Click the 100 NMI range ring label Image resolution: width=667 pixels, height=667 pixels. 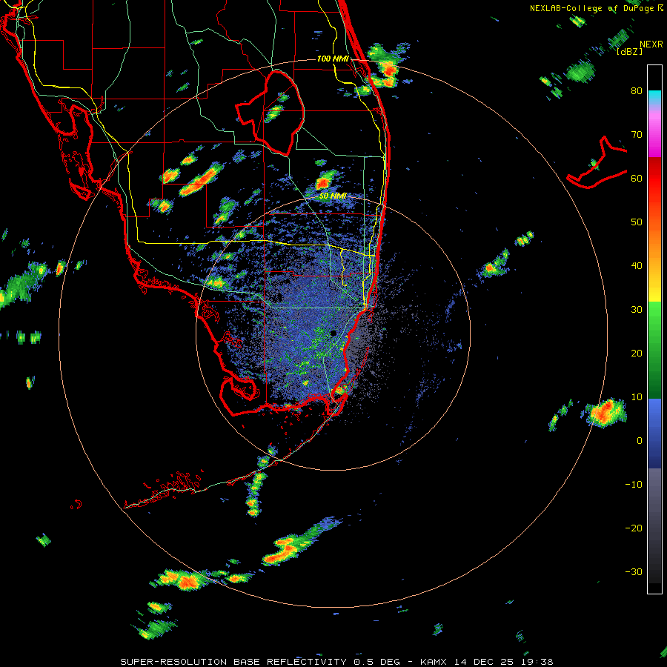pos(333,59)
